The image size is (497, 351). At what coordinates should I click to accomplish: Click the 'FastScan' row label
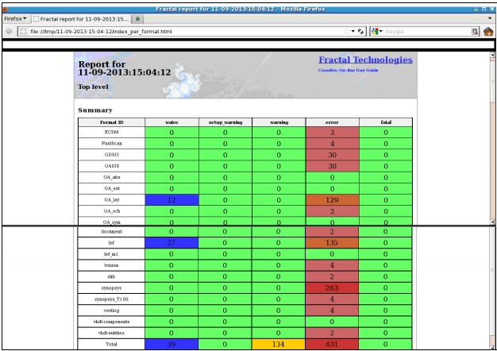112,143
